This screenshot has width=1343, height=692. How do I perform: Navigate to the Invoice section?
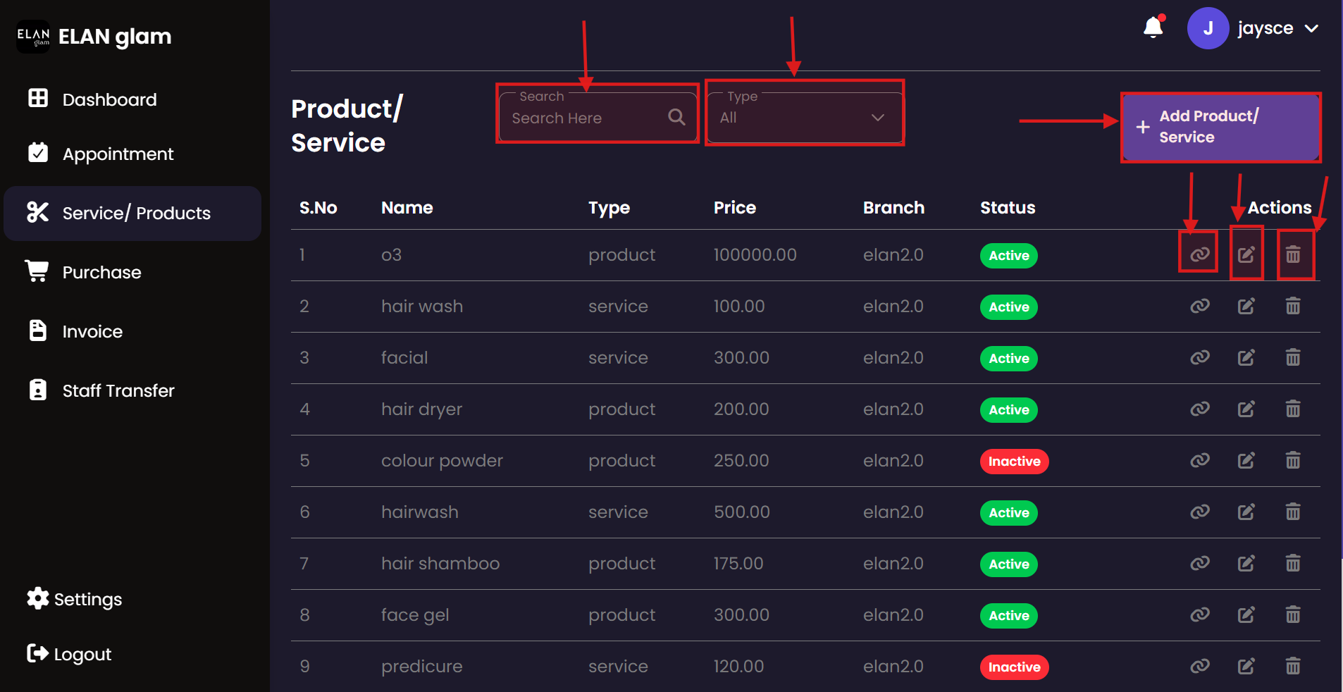[92, 331]
